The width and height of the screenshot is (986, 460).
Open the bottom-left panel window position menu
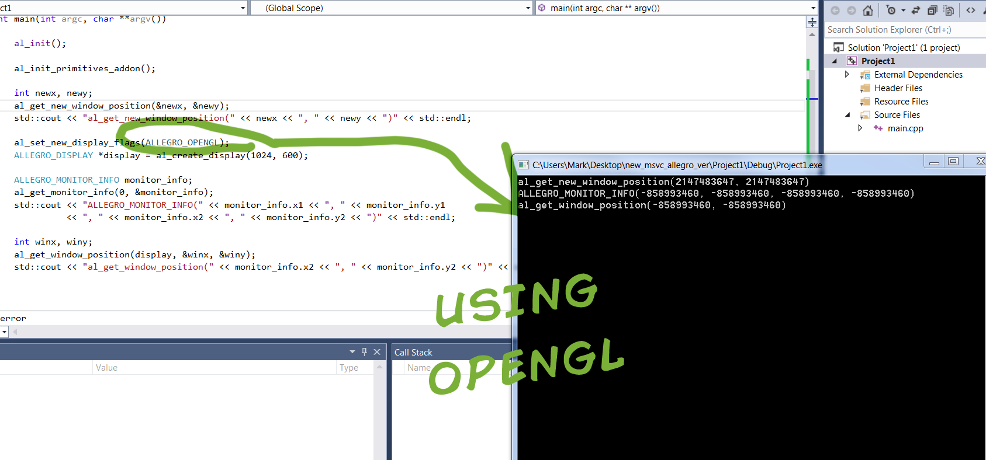coord(352,352)
